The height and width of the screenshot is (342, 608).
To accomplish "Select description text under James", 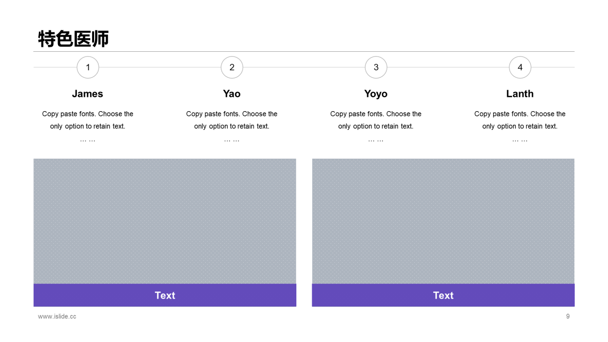I will pos(88,120).
